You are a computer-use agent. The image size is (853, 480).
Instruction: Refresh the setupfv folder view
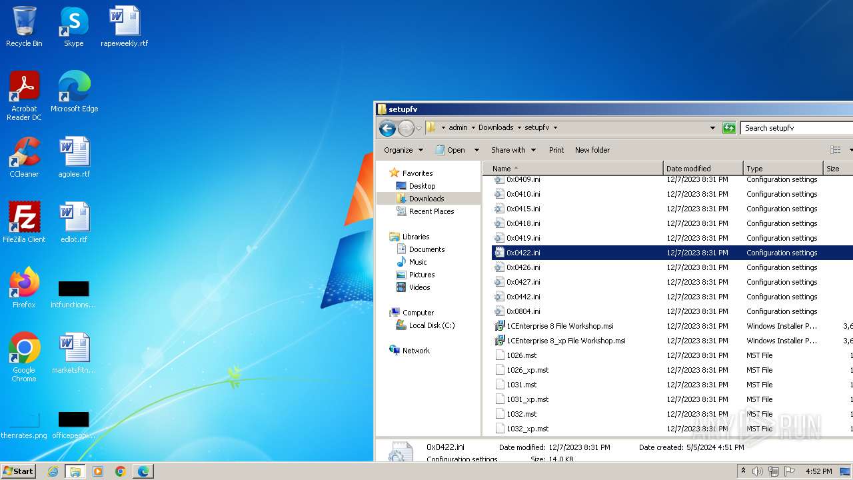(x=729, y=128)
